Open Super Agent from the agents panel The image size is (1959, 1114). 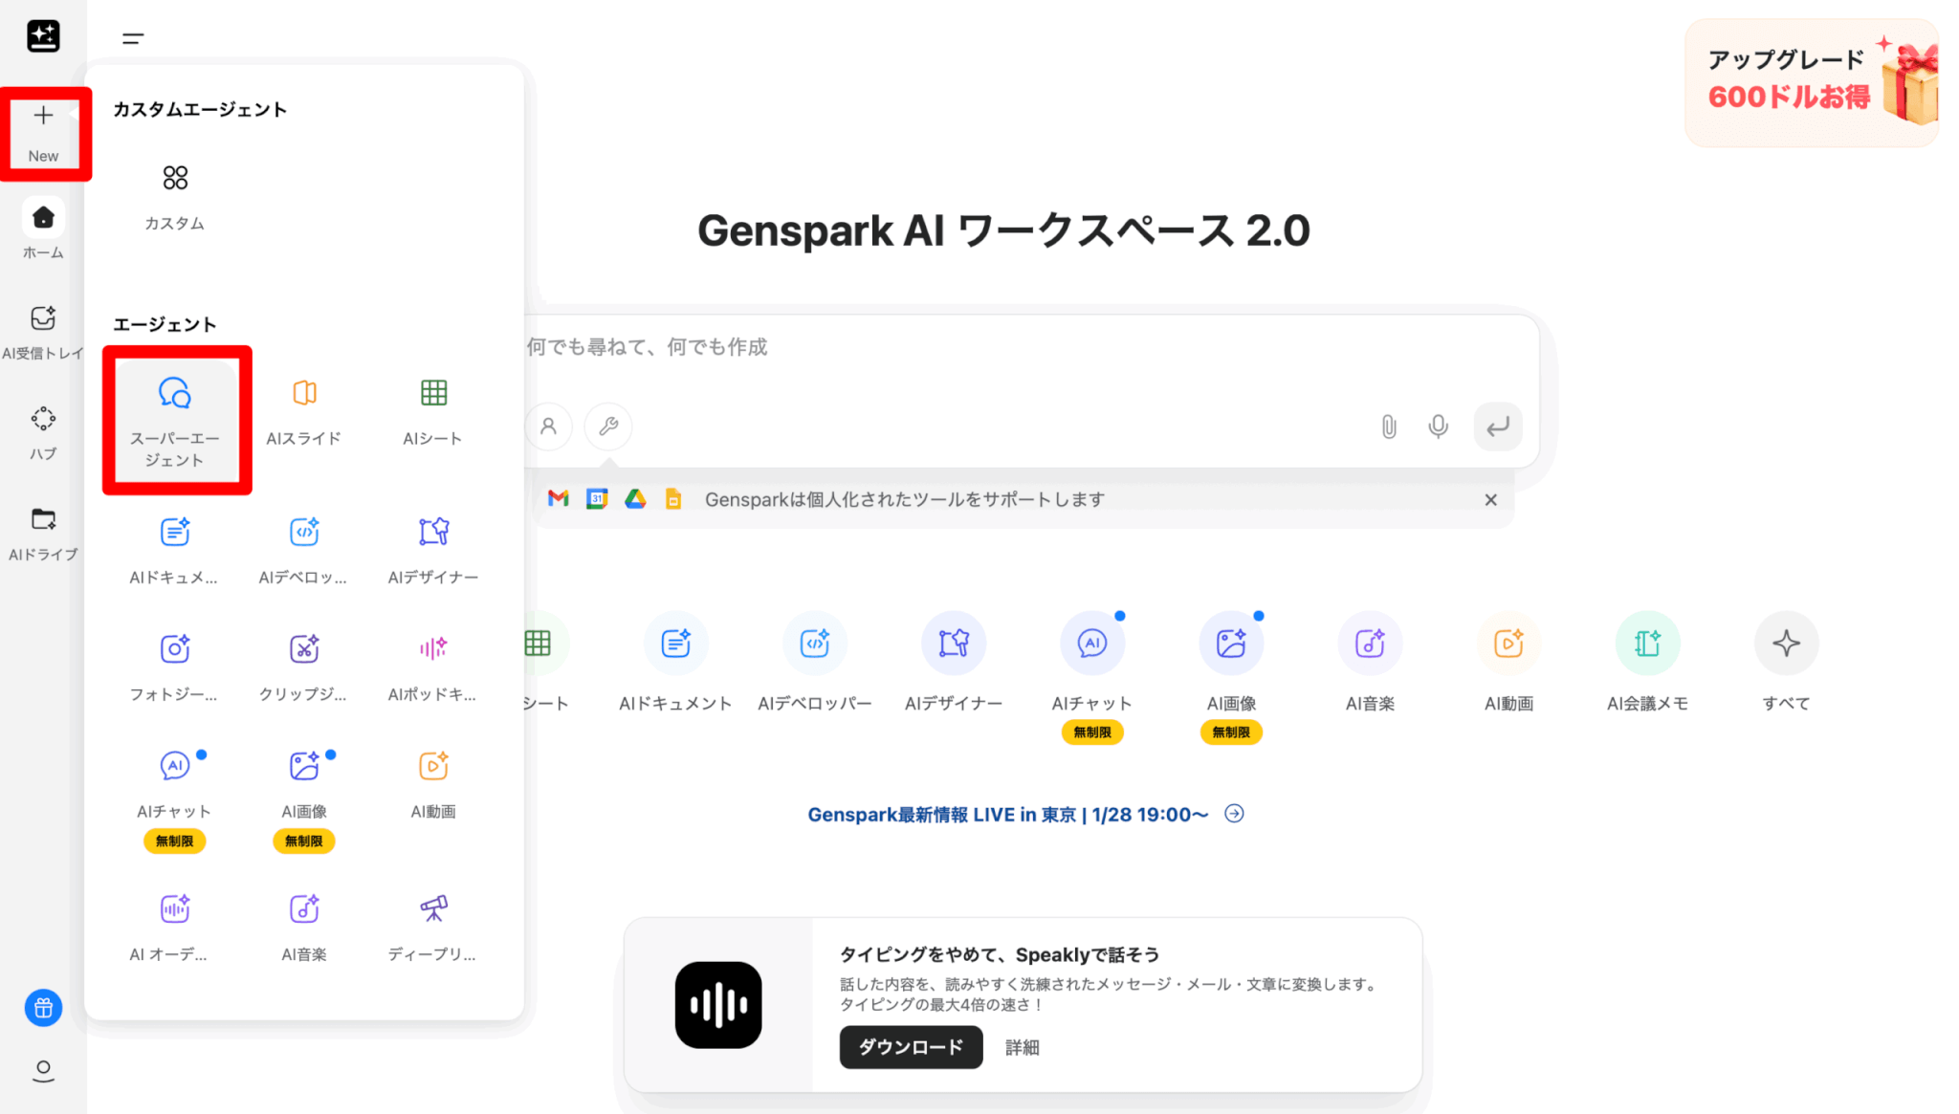tap(175, 420)
